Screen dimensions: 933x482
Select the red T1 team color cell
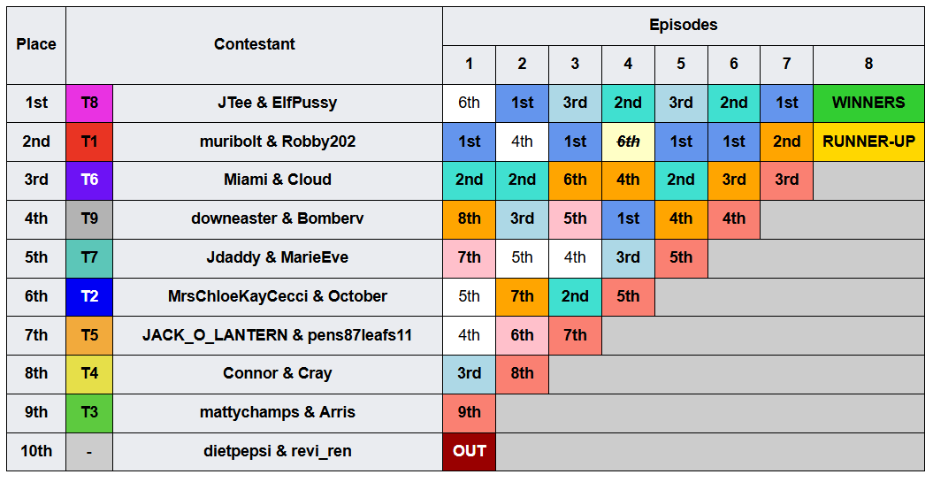click(x=89, y=142)
